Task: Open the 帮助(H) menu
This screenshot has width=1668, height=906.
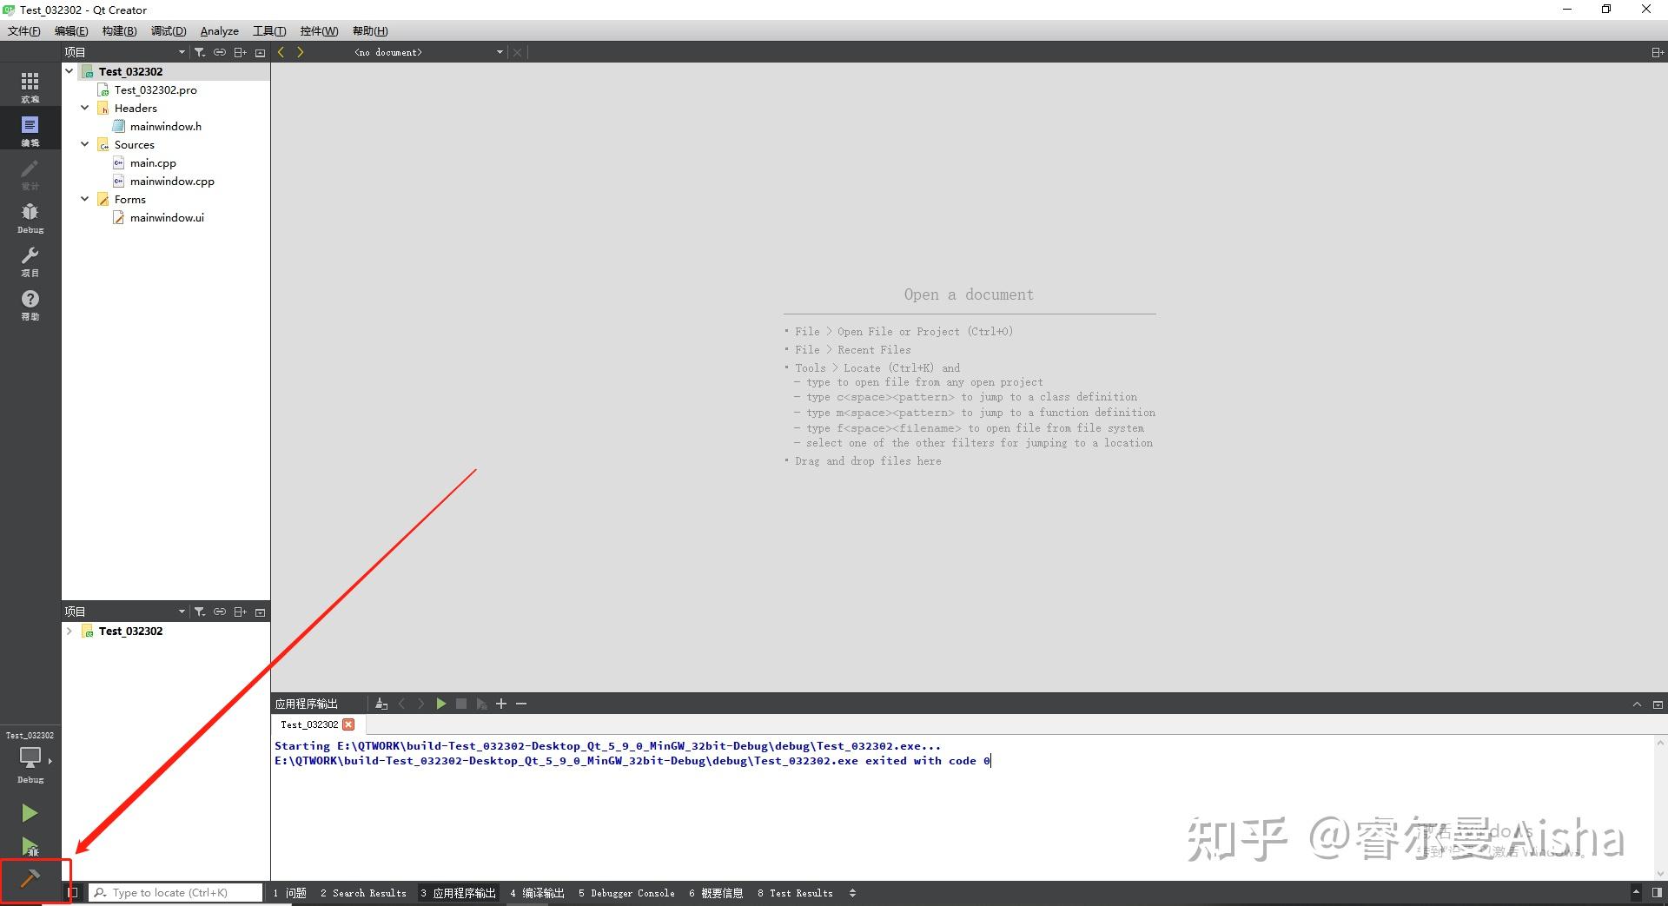Action: pos(370,31)
